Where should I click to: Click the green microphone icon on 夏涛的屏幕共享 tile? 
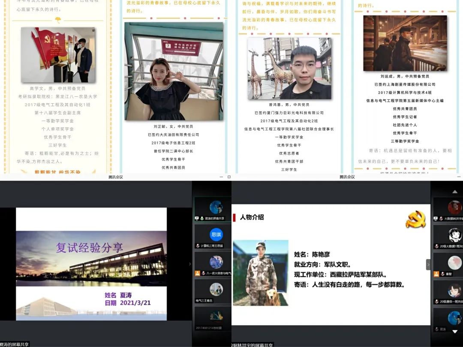click(x=201, y=218)
